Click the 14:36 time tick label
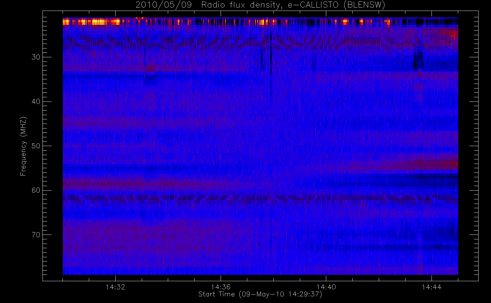This screenshot has height=303, width=491. (221, 287)
